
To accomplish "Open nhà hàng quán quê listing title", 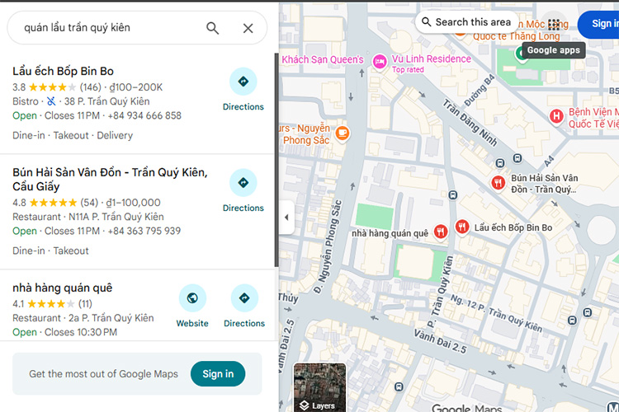I will (63, 288).
